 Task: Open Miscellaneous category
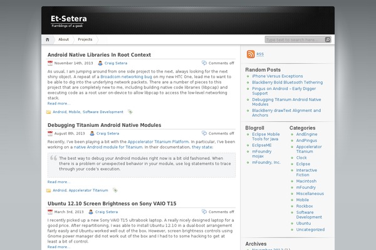[310, 194]
